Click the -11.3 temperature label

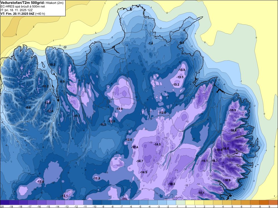(x=103, y=125)
